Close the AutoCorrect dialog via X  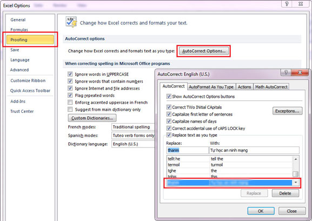300,72
